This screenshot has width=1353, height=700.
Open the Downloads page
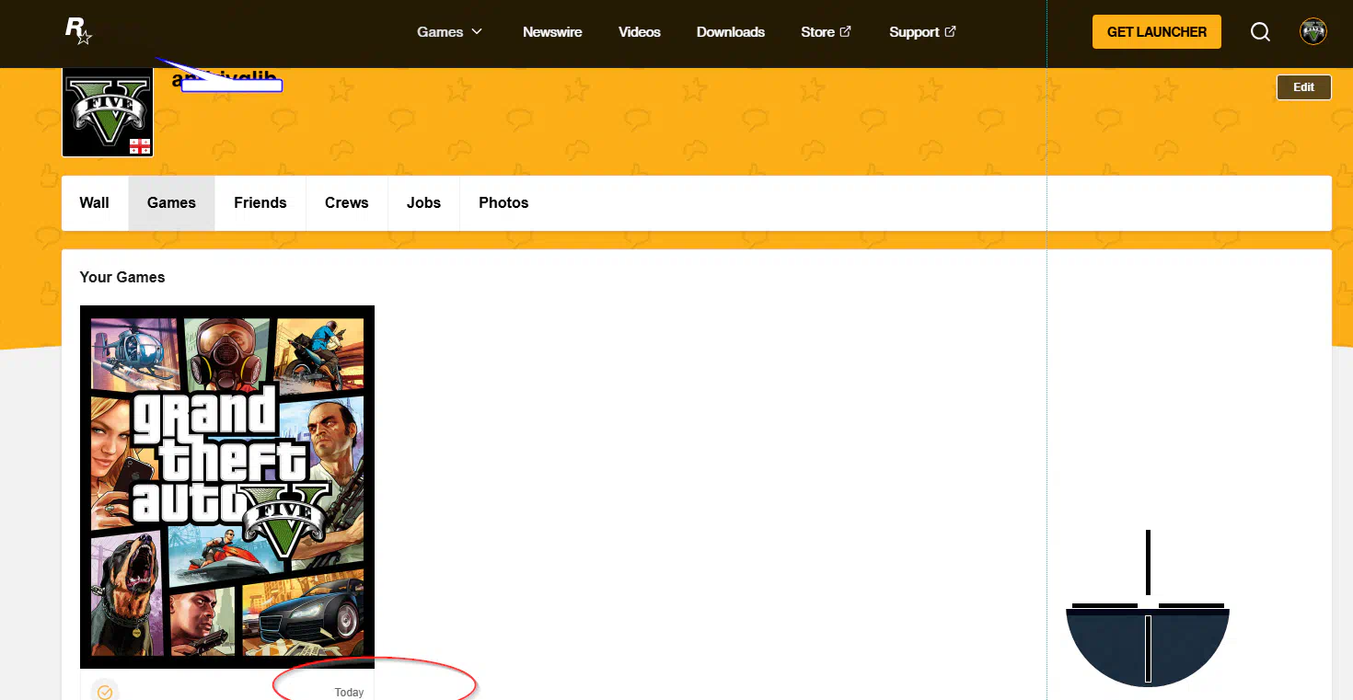(x=731, y=32)
